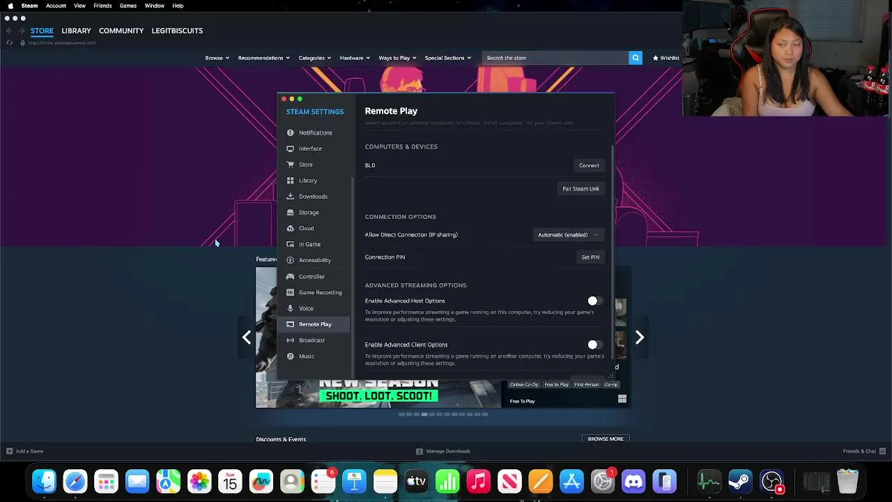Select the Game Recording icon
The height and width of the screenshot is (502, 892).
point(290,292)
